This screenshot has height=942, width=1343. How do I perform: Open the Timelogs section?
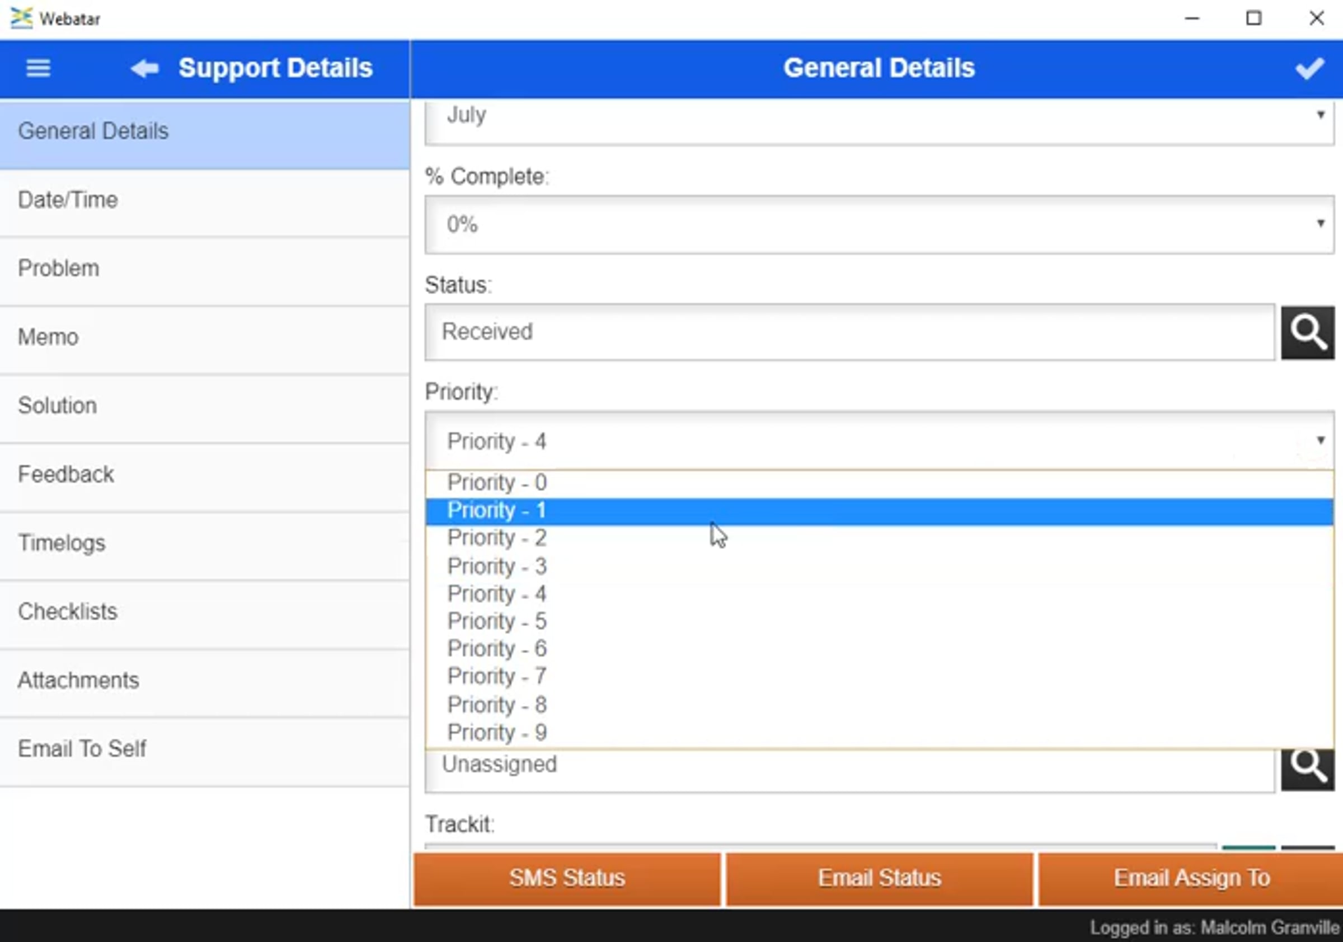tap(205, 546)
